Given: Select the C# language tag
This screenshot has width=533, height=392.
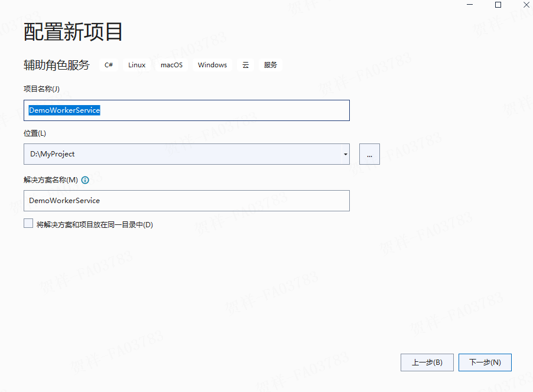Looking at the screenshot, I should [108, 65].
